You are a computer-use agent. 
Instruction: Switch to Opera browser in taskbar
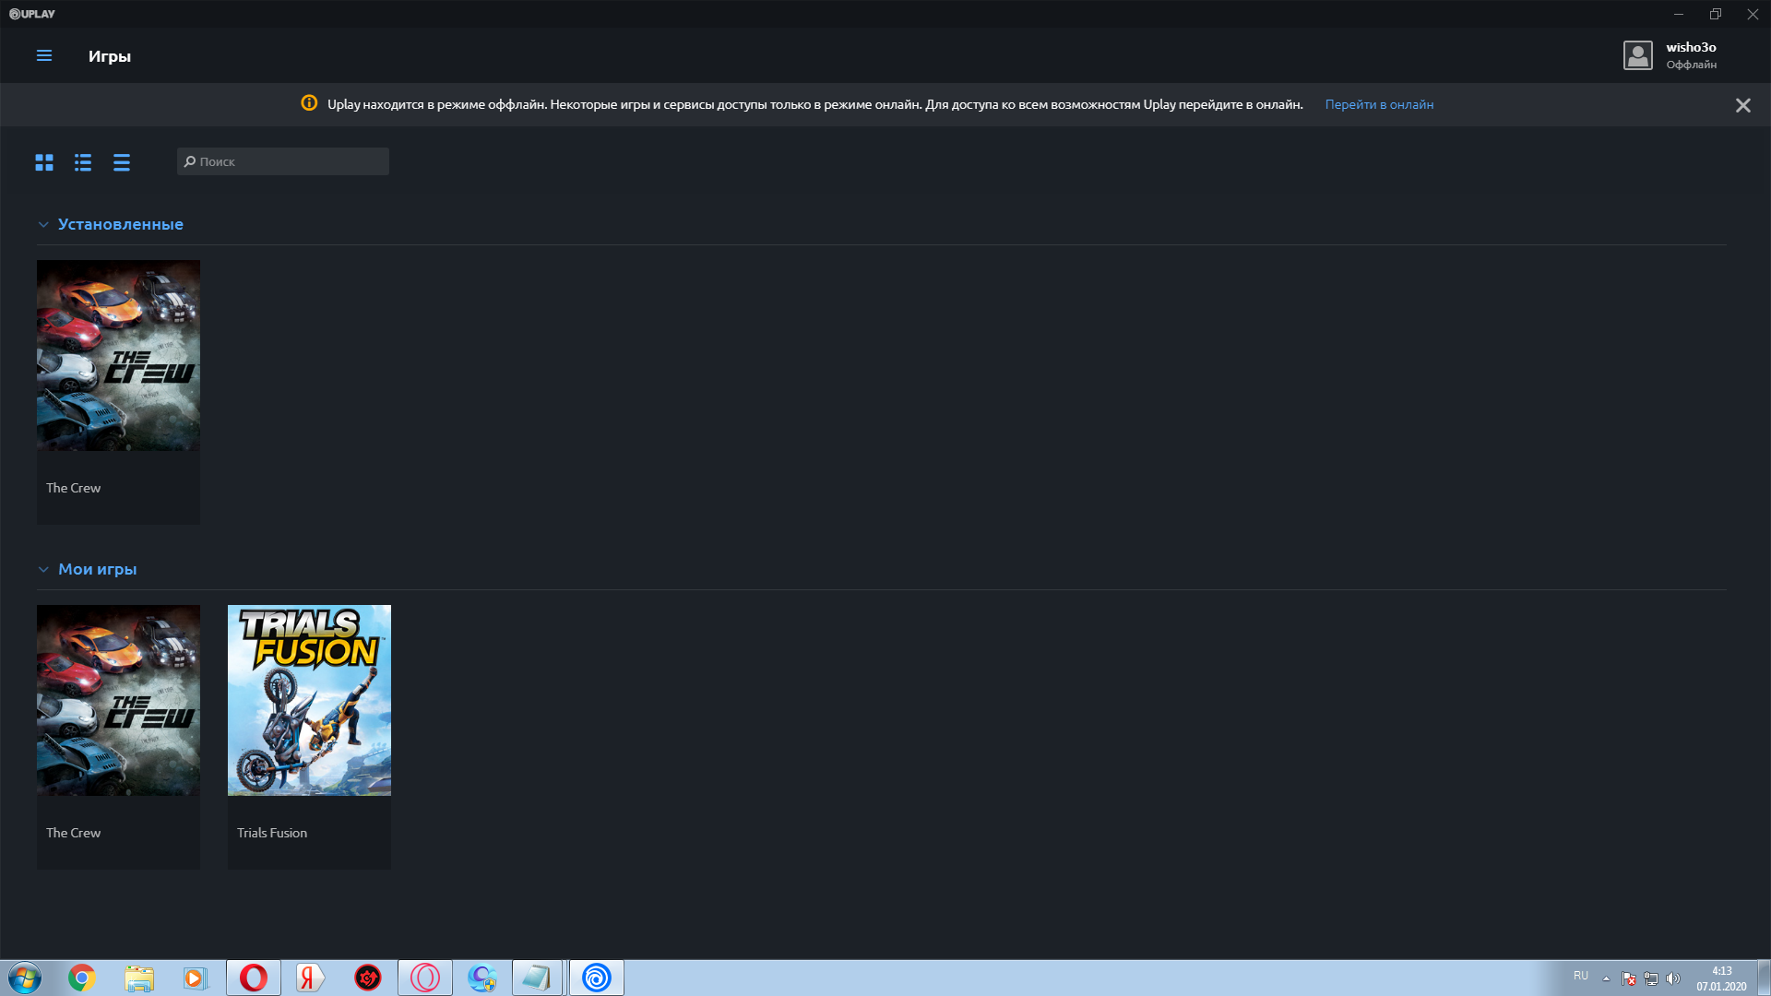coord(254,978)
